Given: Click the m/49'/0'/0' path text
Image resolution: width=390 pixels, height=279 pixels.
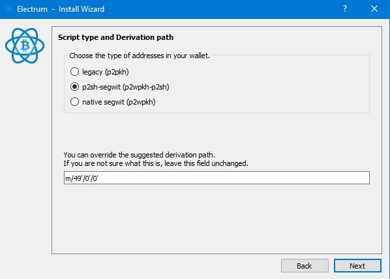Looking at the screenshot, I should pos(82,178).
